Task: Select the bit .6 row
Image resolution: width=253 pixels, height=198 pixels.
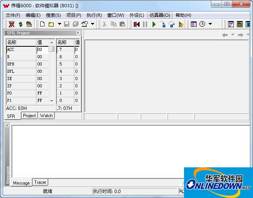Action: (x=68, y=57)
